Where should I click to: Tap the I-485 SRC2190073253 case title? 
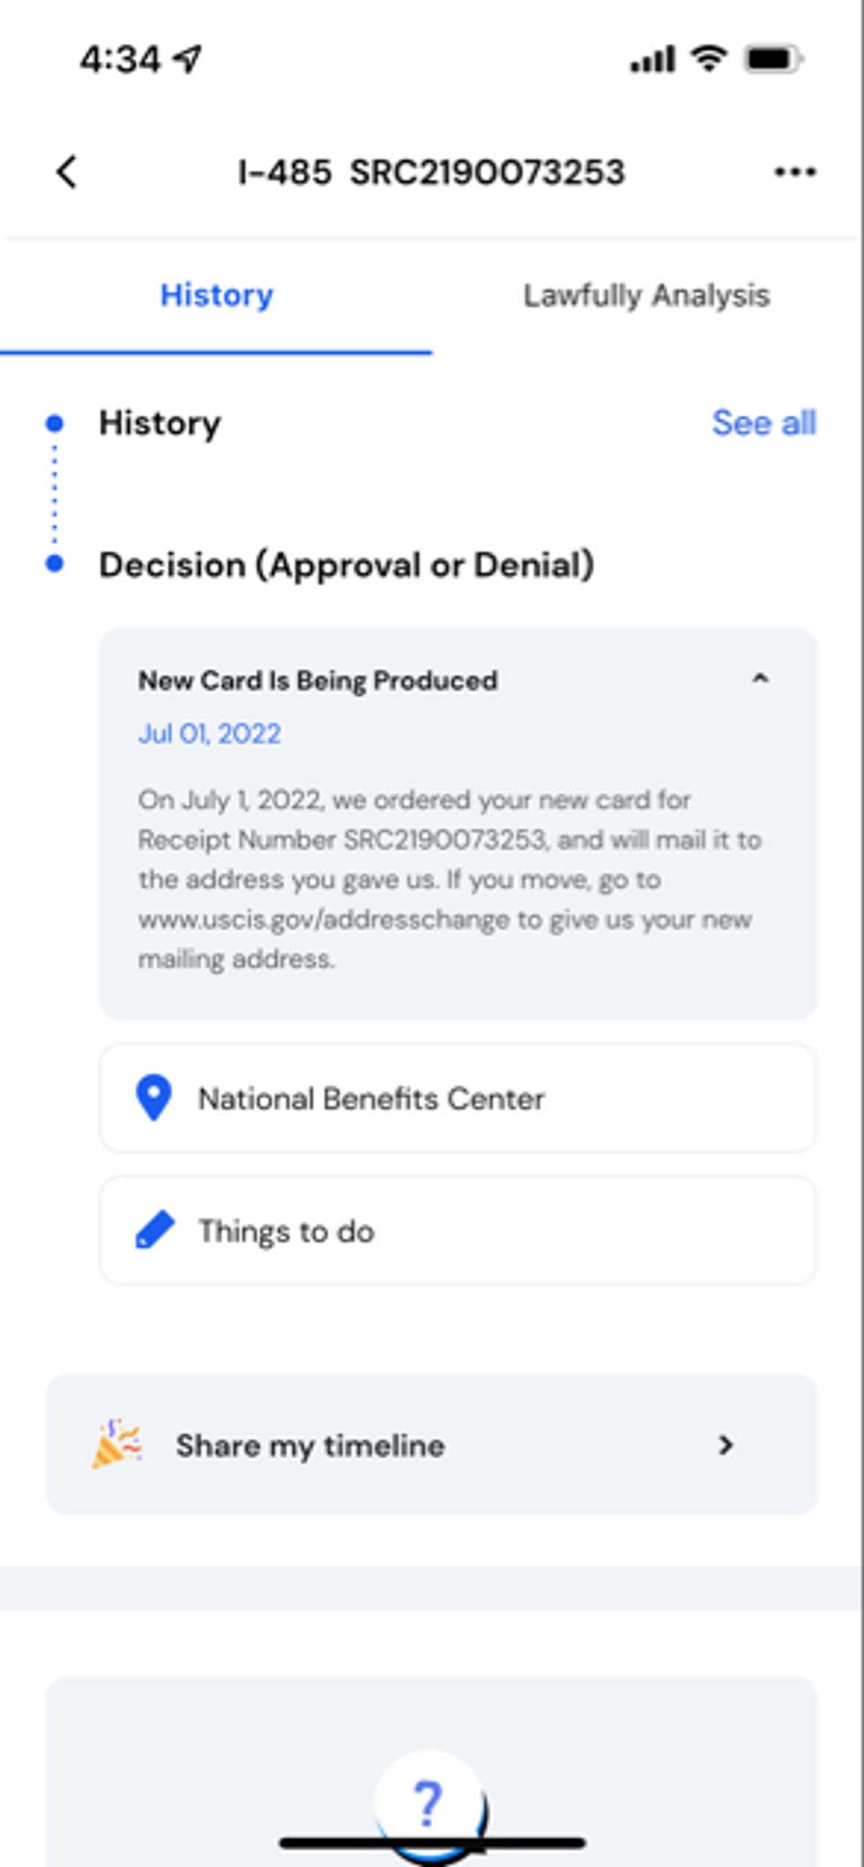point(431,171)
